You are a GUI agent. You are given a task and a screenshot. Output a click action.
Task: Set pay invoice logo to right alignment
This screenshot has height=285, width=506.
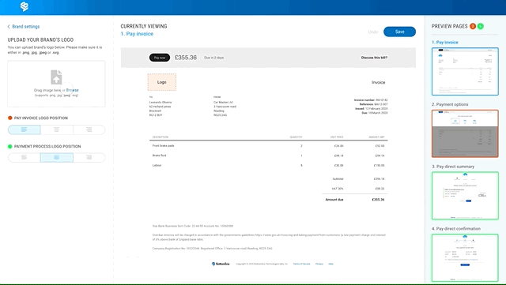click(x=89, y=129)
